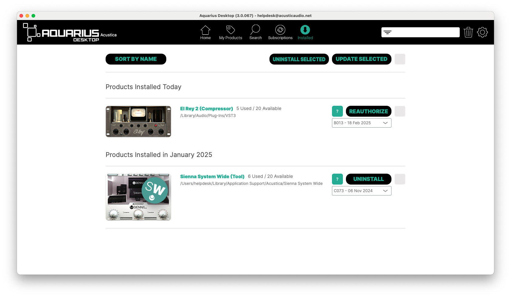Screen dimensions: 511x297
Task: Open the El Rey 2 (Compressor) link
Action: (206, 108)
